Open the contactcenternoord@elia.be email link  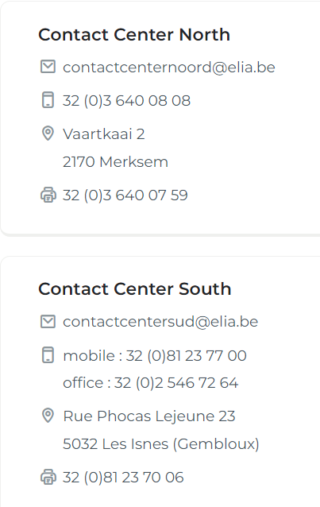[x=168, y=68]
